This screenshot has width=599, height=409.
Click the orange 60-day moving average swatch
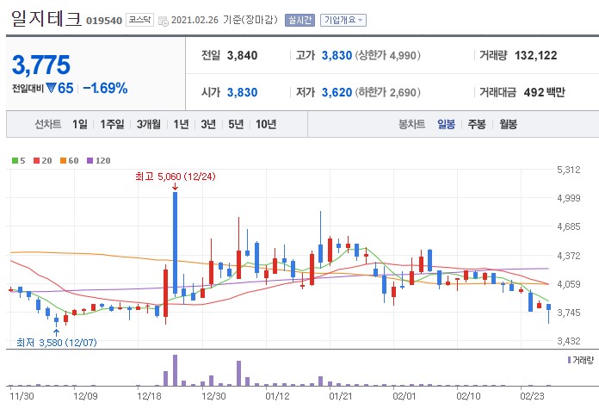point(64,161)
